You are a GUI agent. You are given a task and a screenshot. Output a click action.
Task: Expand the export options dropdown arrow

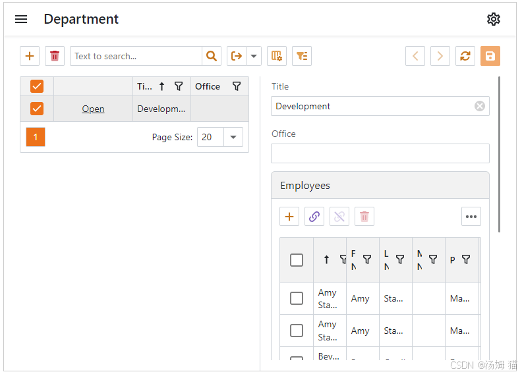254,56
